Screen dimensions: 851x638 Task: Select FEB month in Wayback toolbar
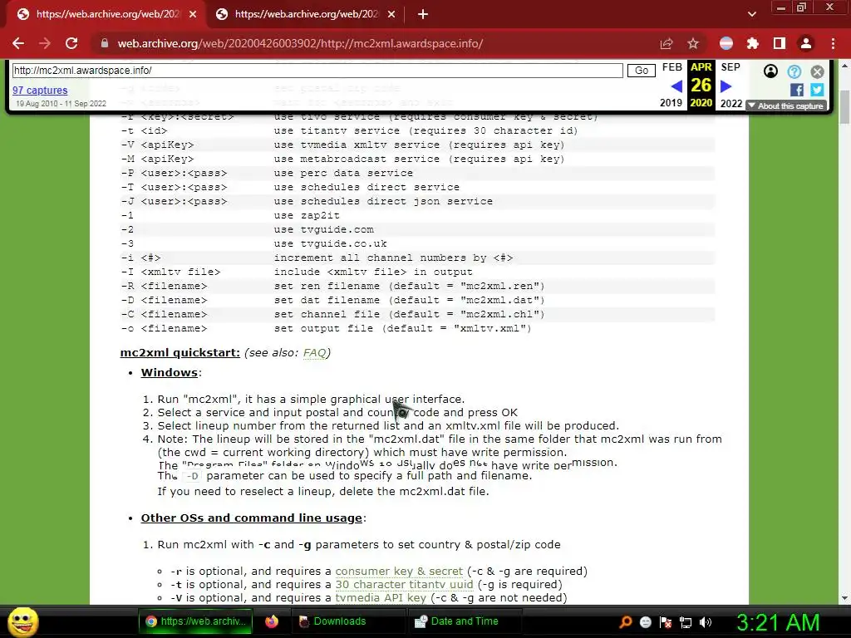pos(671,67)
